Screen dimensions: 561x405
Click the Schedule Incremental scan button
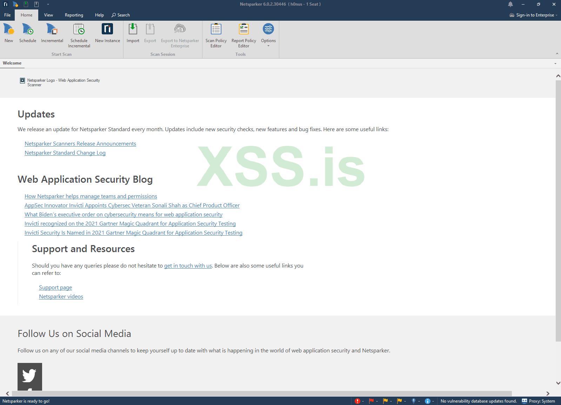79,35
